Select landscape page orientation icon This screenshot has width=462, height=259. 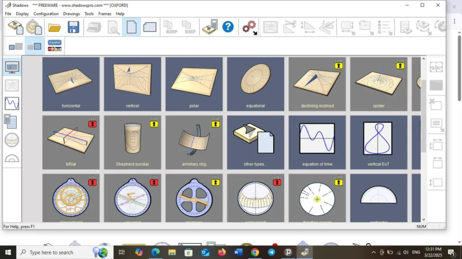(150, 27)
